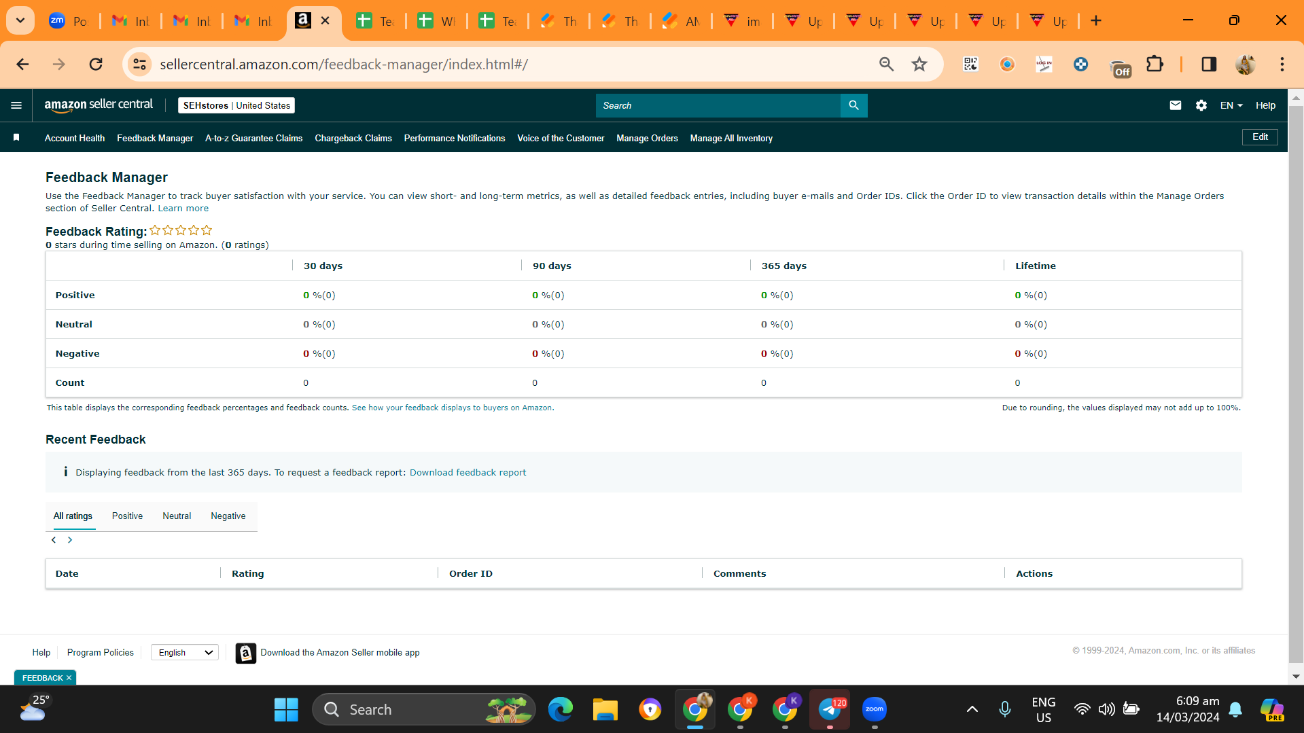Open Manage All Inventory
This screenshot has height=733, width=1304.
click(x=731, y=138)
